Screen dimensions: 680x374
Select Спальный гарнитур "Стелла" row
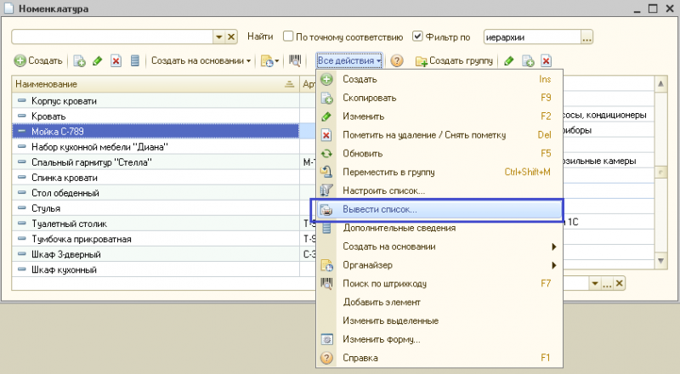tap(156, 162)
